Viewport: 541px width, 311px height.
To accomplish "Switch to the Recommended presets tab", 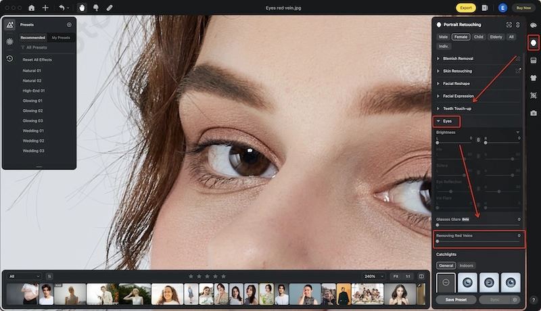I will pos(32,38).
